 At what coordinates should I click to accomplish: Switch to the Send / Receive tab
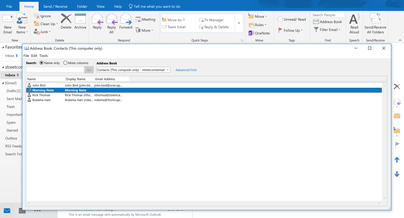[55, 6]
